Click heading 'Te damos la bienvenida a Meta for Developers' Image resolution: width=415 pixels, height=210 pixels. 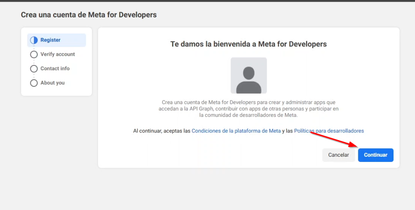pos(248,44)
